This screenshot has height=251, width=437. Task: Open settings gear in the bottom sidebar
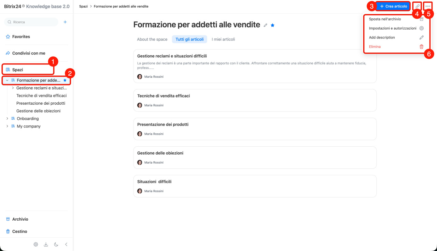point(36,245)
